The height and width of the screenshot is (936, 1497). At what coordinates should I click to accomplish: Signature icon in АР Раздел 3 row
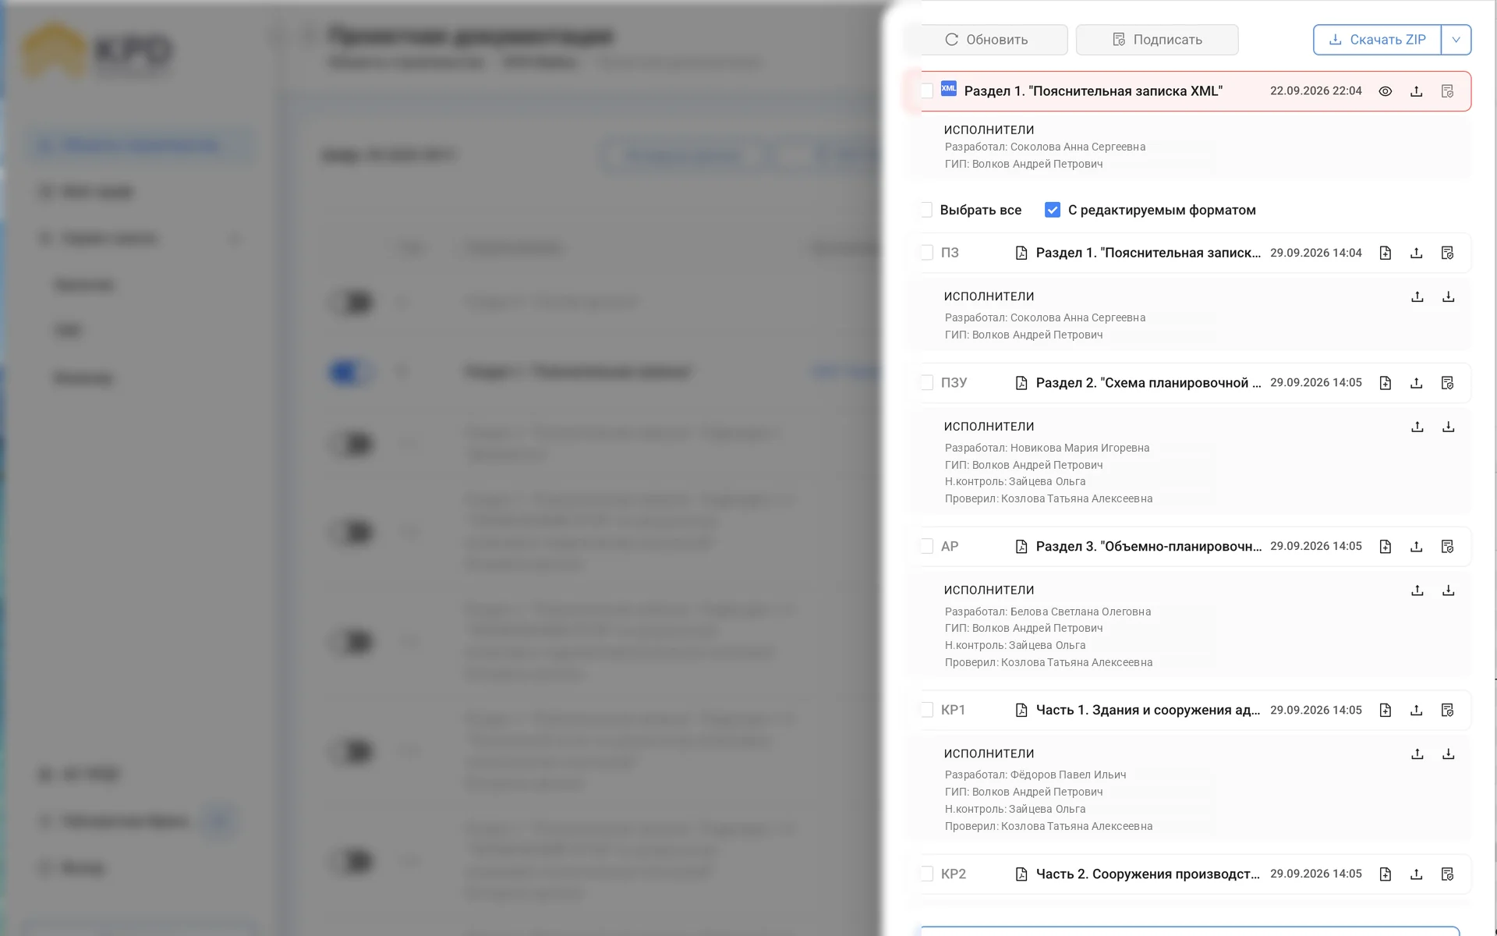[x=1447, y=547]
